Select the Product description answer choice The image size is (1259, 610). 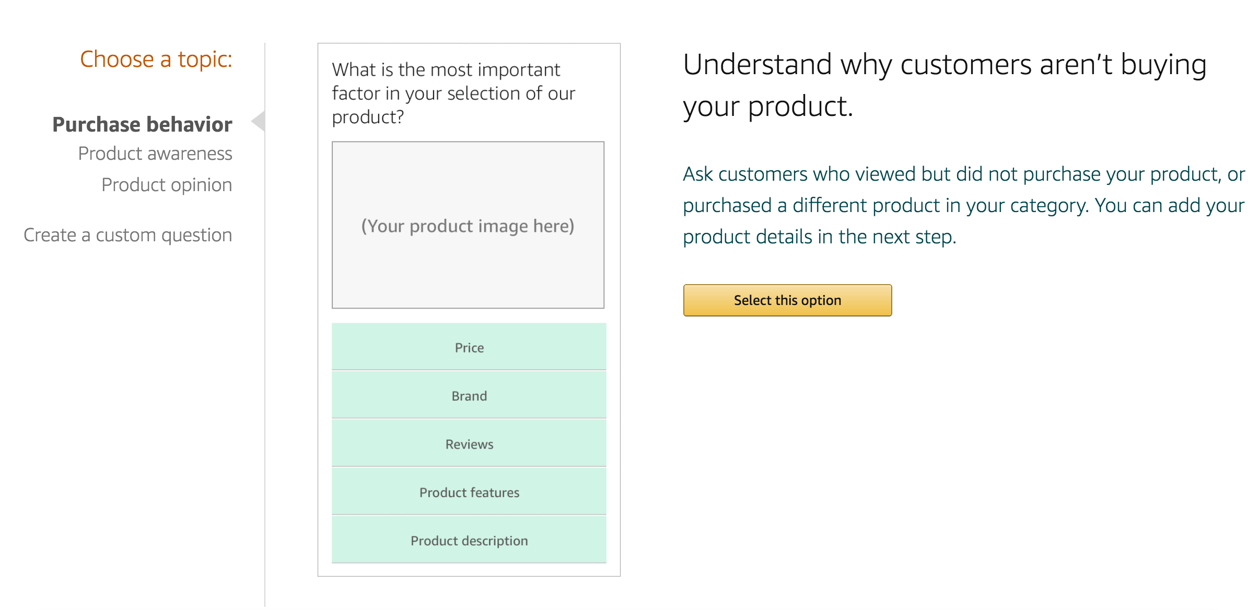(469, 540)
